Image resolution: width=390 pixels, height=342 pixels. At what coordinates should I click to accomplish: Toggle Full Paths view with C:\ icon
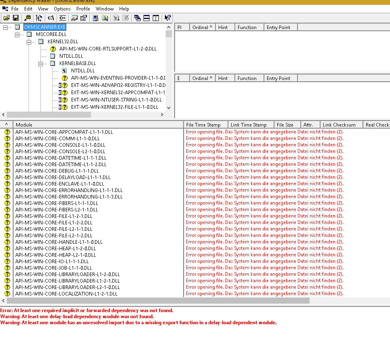(51, 18)
